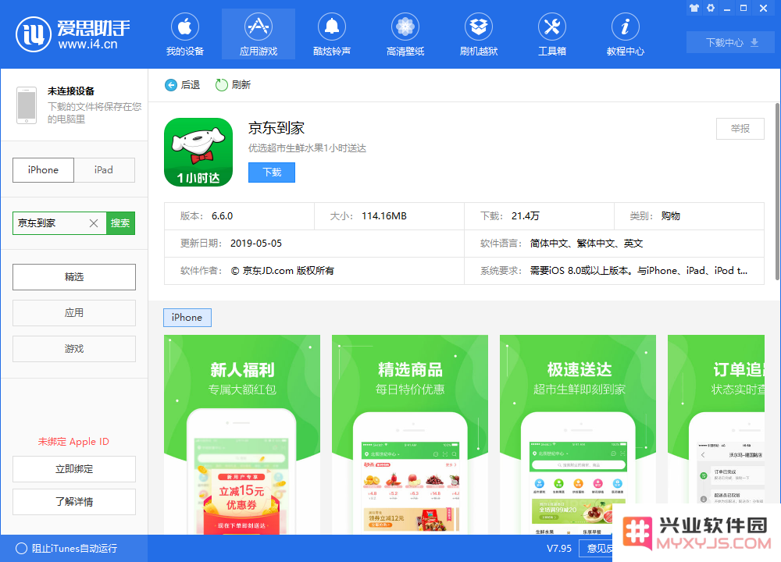
Task: Open the 新人福利 screenshot thumbnail
Action: (242, 435)
